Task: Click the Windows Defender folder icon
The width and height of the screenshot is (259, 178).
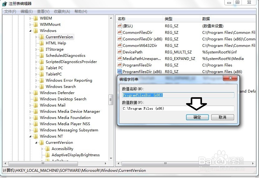Action: point(36,93)
